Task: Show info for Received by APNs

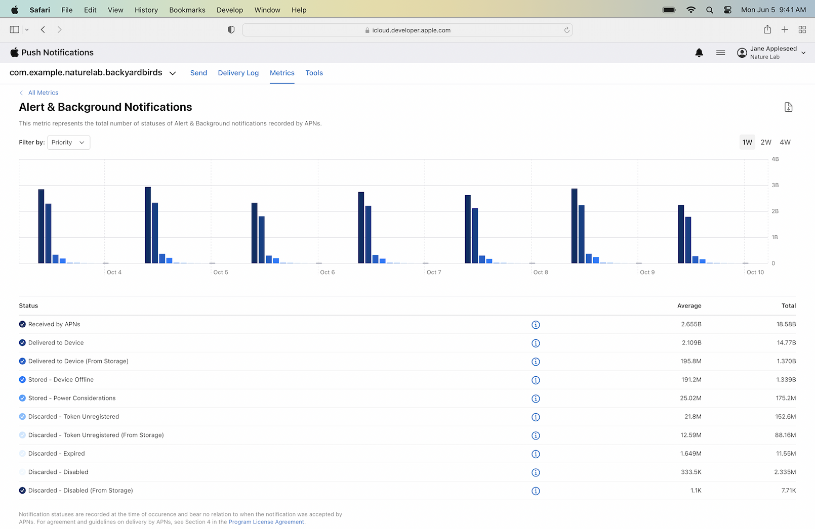Action: pos(536,325)
